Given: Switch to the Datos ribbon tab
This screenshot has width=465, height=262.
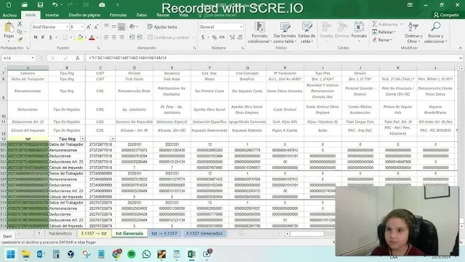Looking at the screenshot, I should pos(142,15).
